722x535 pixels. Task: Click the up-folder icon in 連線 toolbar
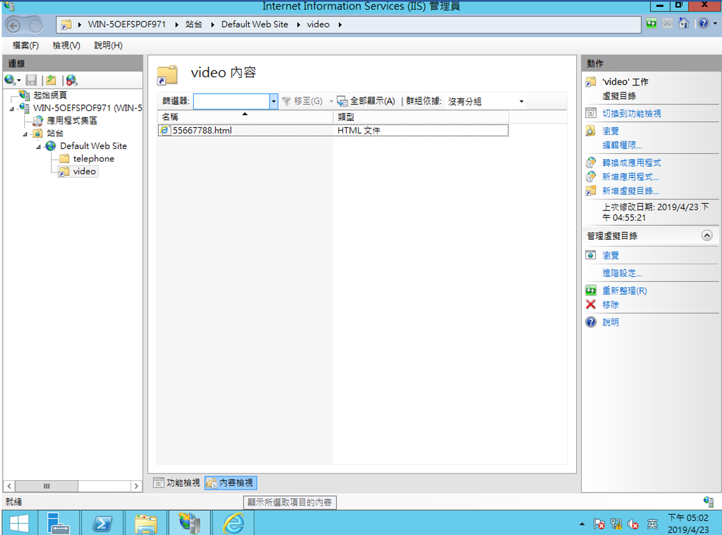[x=51, y=80]
